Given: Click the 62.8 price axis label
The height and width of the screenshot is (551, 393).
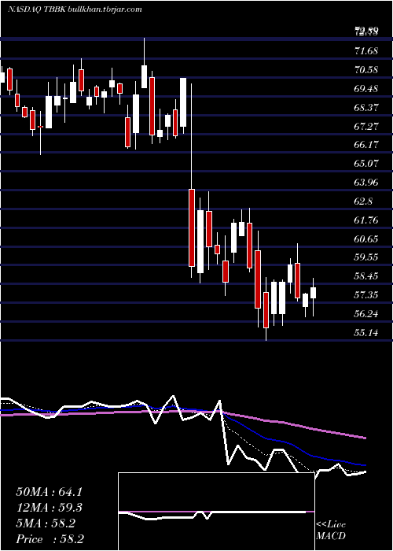Looking at the screenshot, I should [x=363, y=202].
